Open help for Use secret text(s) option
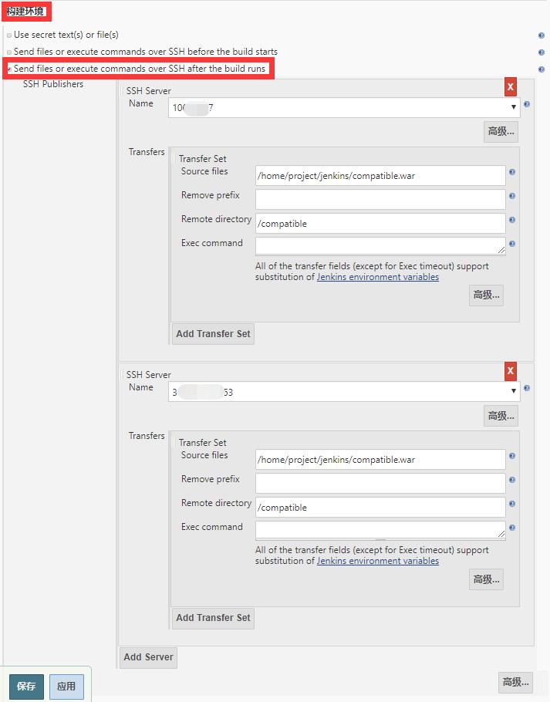The image size is (550, 702). pos(541,35)
